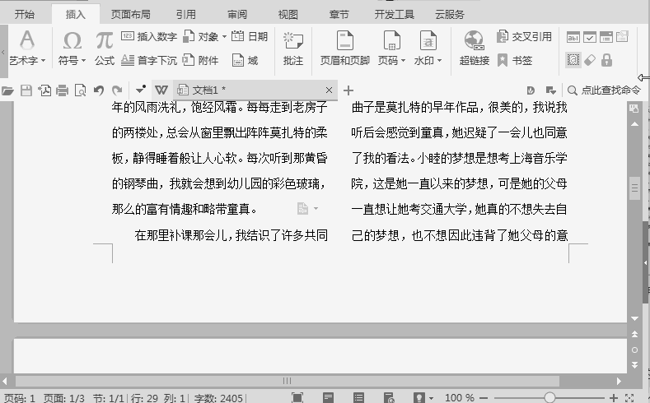Screen dimensions: 650x403
Task: Open the 符号 dropdown arrow
Action: coord(83,60)
